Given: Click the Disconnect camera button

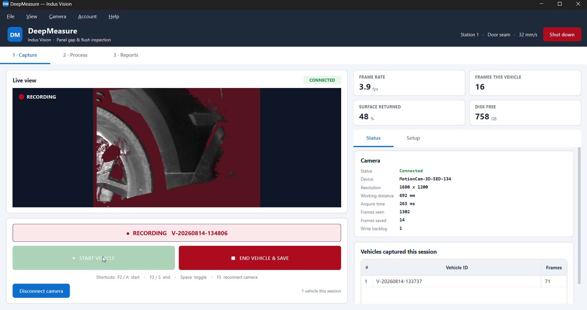Looking at the screenshot, I should coord(41,291).
